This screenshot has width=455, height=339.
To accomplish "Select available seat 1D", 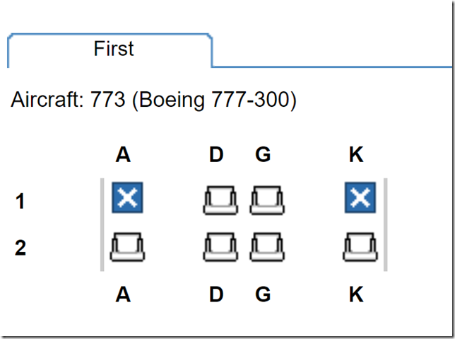I will click(x=220, y=200).
